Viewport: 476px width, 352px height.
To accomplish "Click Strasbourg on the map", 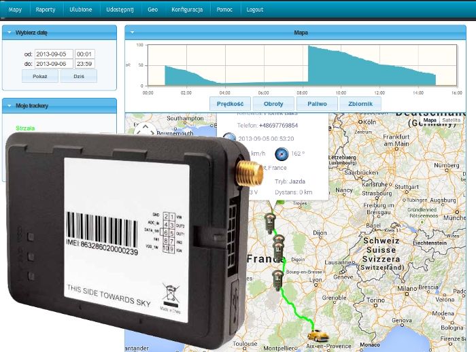I will click(377, 193).
